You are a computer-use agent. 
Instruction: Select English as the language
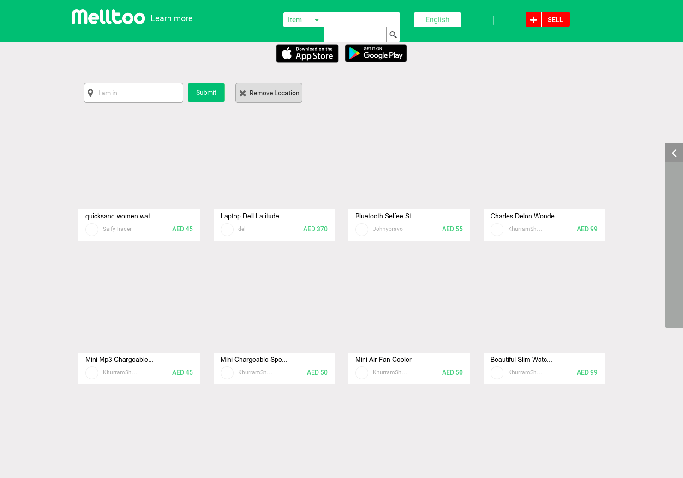coord(437,19)
